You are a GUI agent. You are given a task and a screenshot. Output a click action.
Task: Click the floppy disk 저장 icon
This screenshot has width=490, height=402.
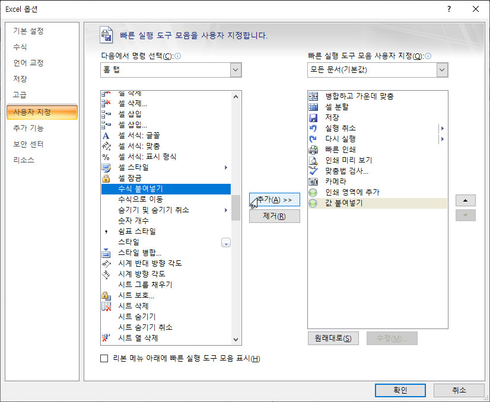pos(313,117)
